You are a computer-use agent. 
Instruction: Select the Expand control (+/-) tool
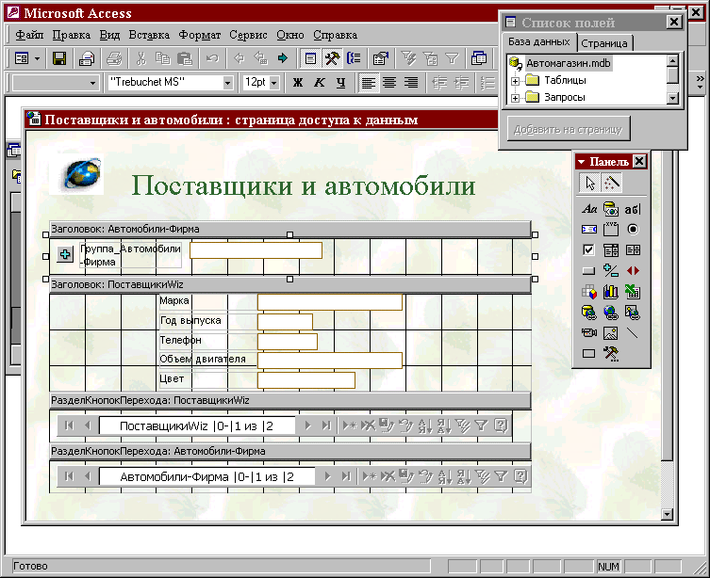point(611,271)
